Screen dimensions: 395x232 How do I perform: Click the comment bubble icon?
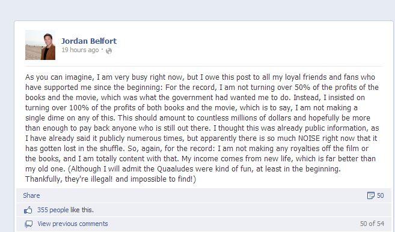(28, 224)
